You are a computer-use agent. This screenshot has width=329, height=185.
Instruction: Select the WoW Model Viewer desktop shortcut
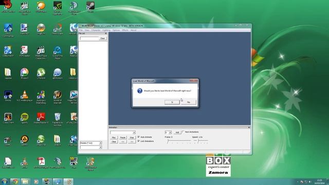pyautogui.click(x=90, y=164)
